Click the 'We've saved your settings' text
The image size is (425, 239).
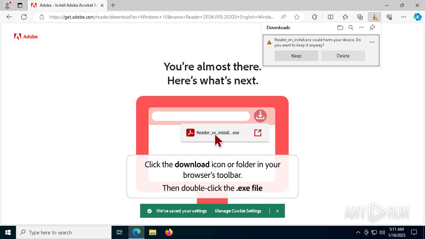(x=182, y=211)
